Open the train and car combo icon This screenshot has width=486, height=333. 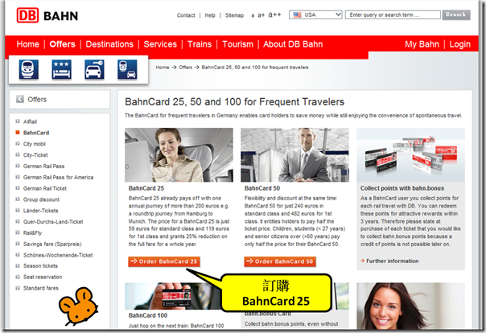[x=127, y=69]
